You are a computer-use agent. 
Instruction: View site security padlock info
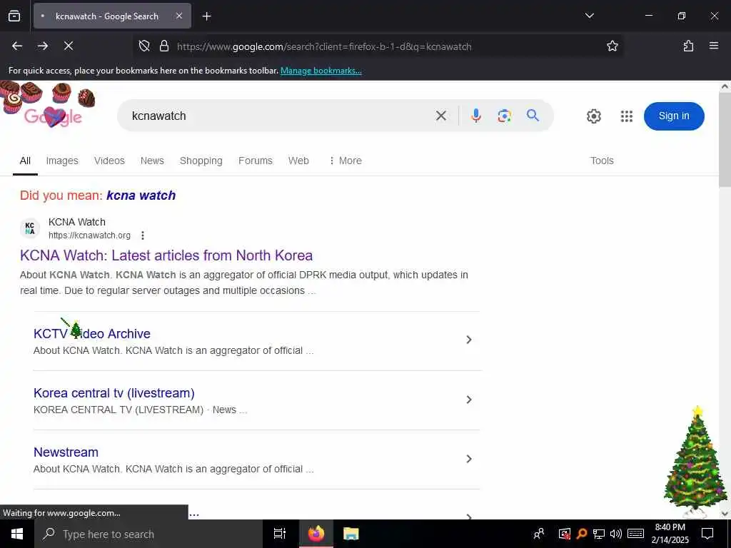[x=163, y=46]
